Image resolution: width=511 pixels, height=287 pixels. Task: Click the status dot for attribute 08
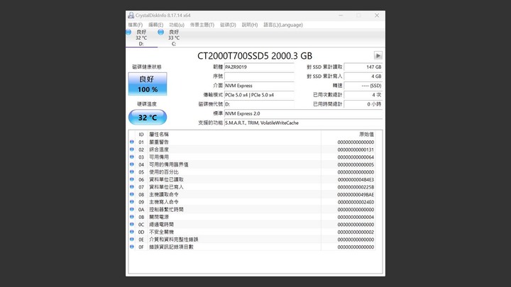pos(132,194)
